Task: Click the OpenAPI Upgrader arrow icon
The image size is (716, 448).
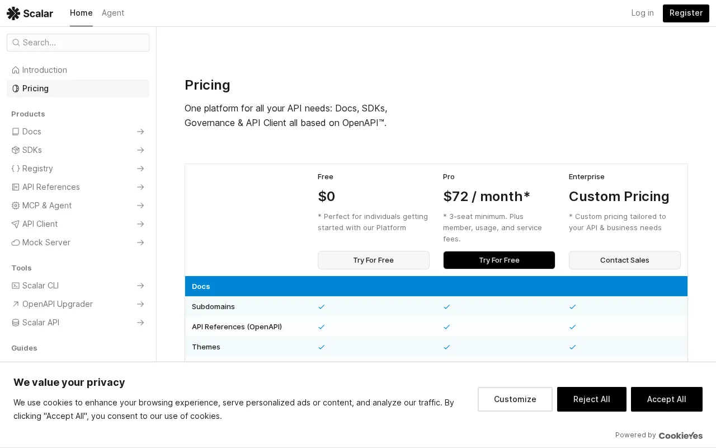Action: 16,304
